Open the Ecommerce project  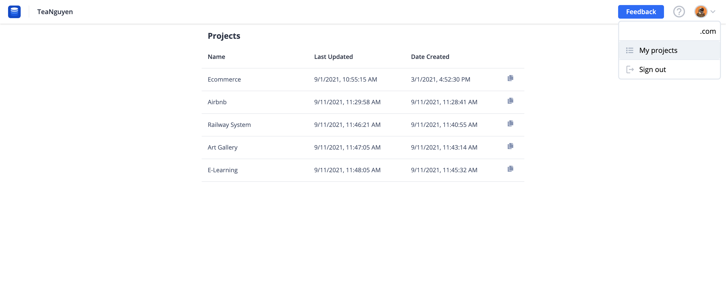click(x=224, y=79)
